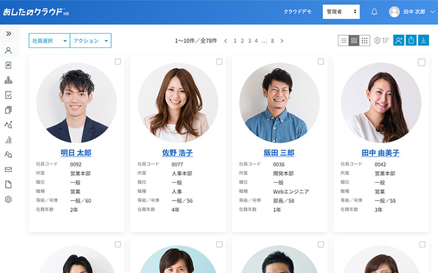
Task: Go to page 8
Action: (272, 41)
